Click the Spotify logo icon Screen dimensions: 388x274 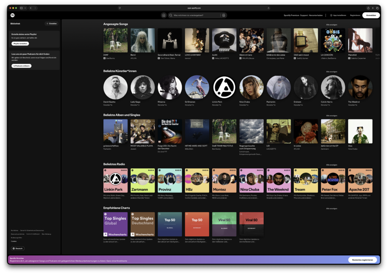click(x=13, y=15)
